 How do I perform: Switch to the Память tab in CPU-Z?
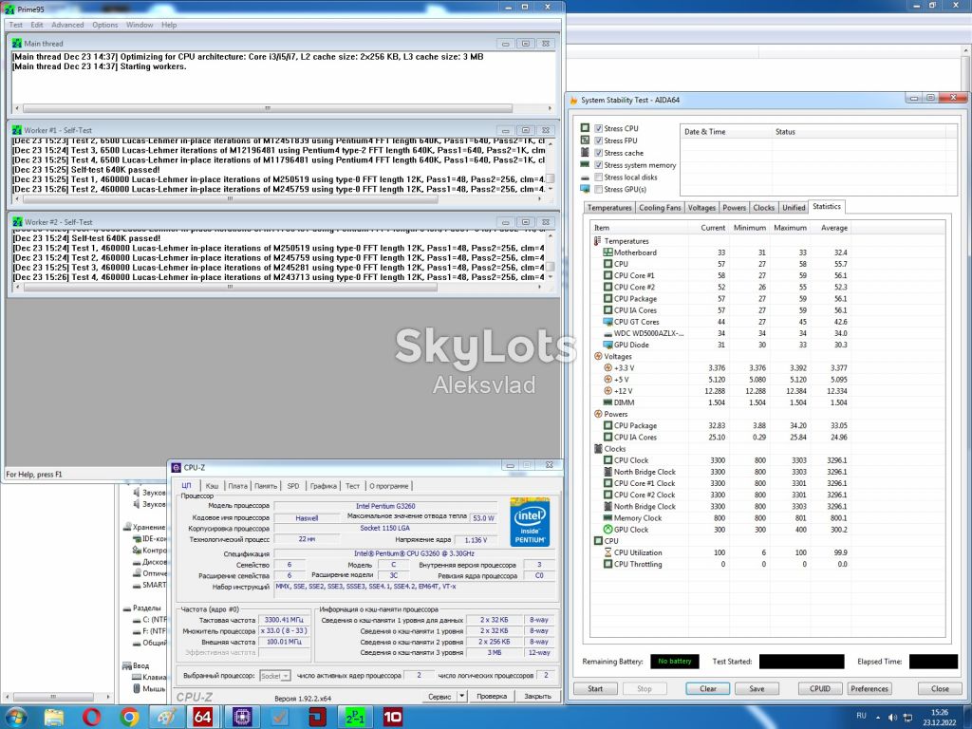point(266,486)
